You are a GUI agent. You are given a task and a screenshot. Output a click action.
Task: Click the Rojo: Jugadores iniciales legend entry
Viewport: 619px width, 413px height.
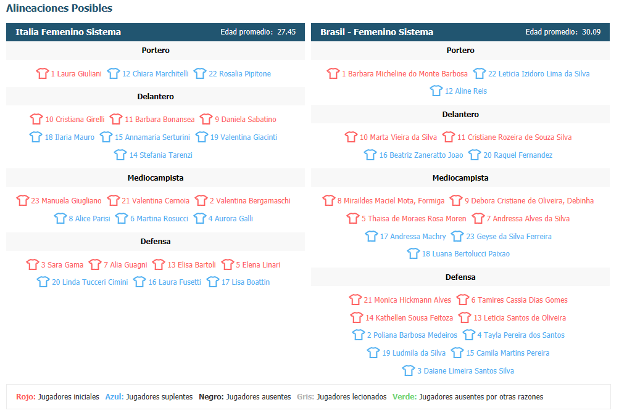tap(57, 397)
